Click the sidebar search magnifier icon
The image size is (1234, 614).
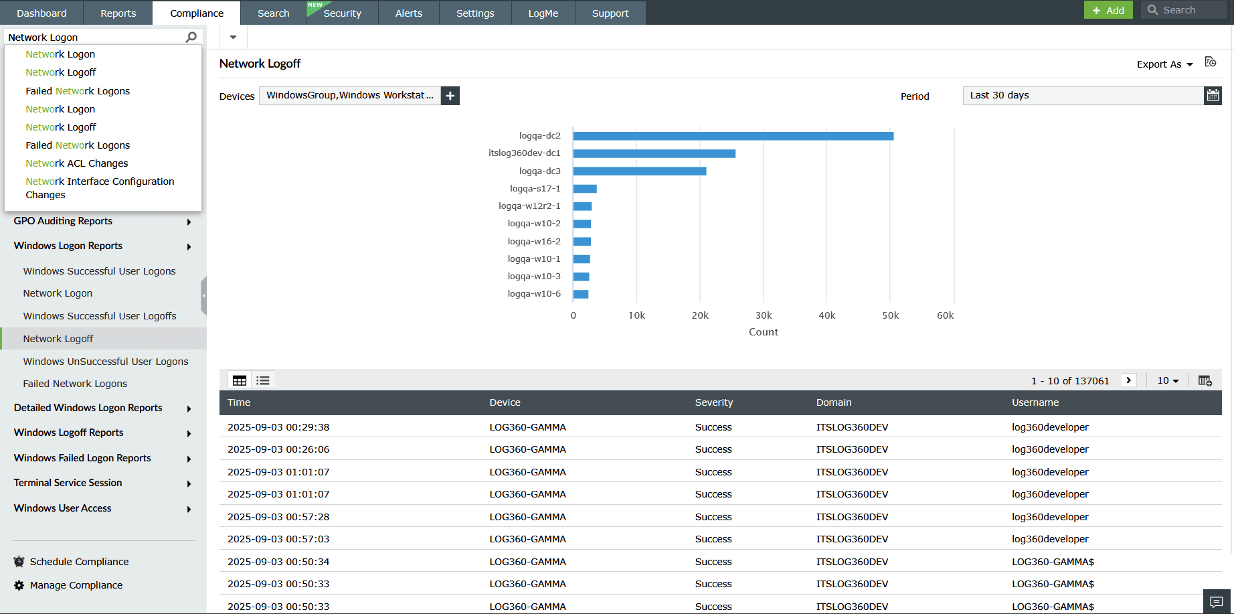coord(191,37)
